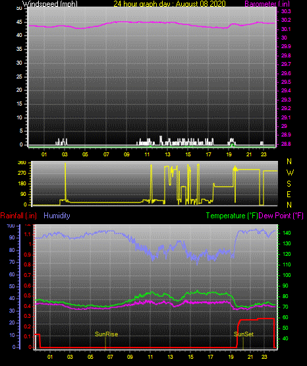Click the Dew Point (°F) legend label
307x366 pixels.
click(x=281, y=216)
